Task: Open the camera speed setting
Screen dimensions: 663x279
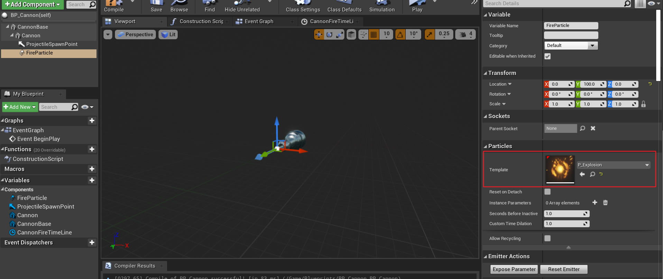Action: point(466,35)
